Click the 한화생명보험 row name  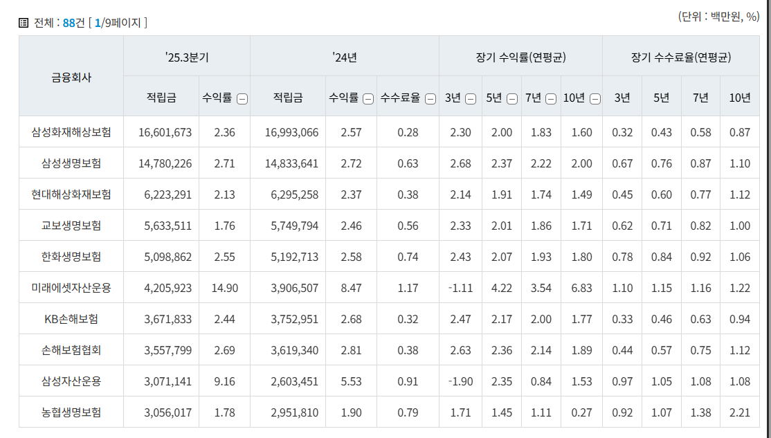point(71,257)
